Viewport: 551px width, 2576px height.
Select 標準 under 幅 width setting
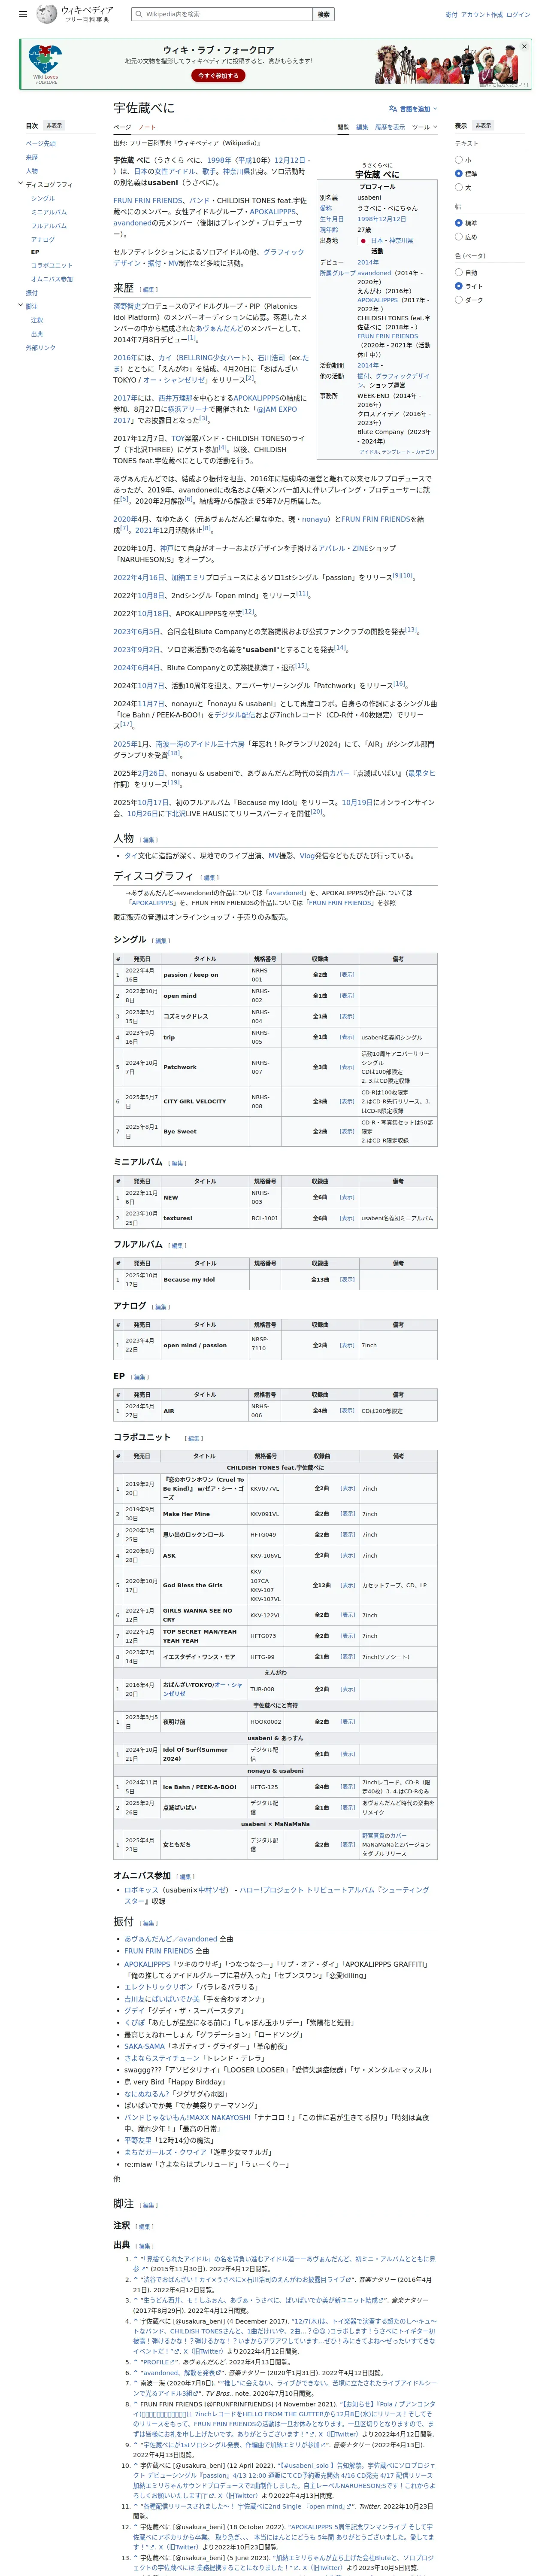[x=459, y=223]
